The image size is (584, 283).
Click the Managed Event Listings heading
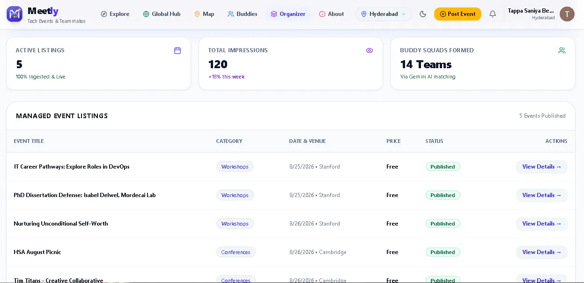62,116
